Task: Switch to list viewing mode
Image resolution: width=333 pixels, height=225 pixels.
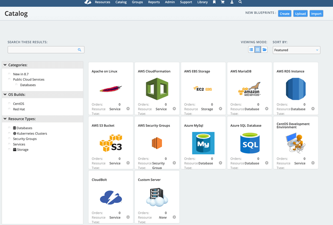Action: [x=251, y=50]
